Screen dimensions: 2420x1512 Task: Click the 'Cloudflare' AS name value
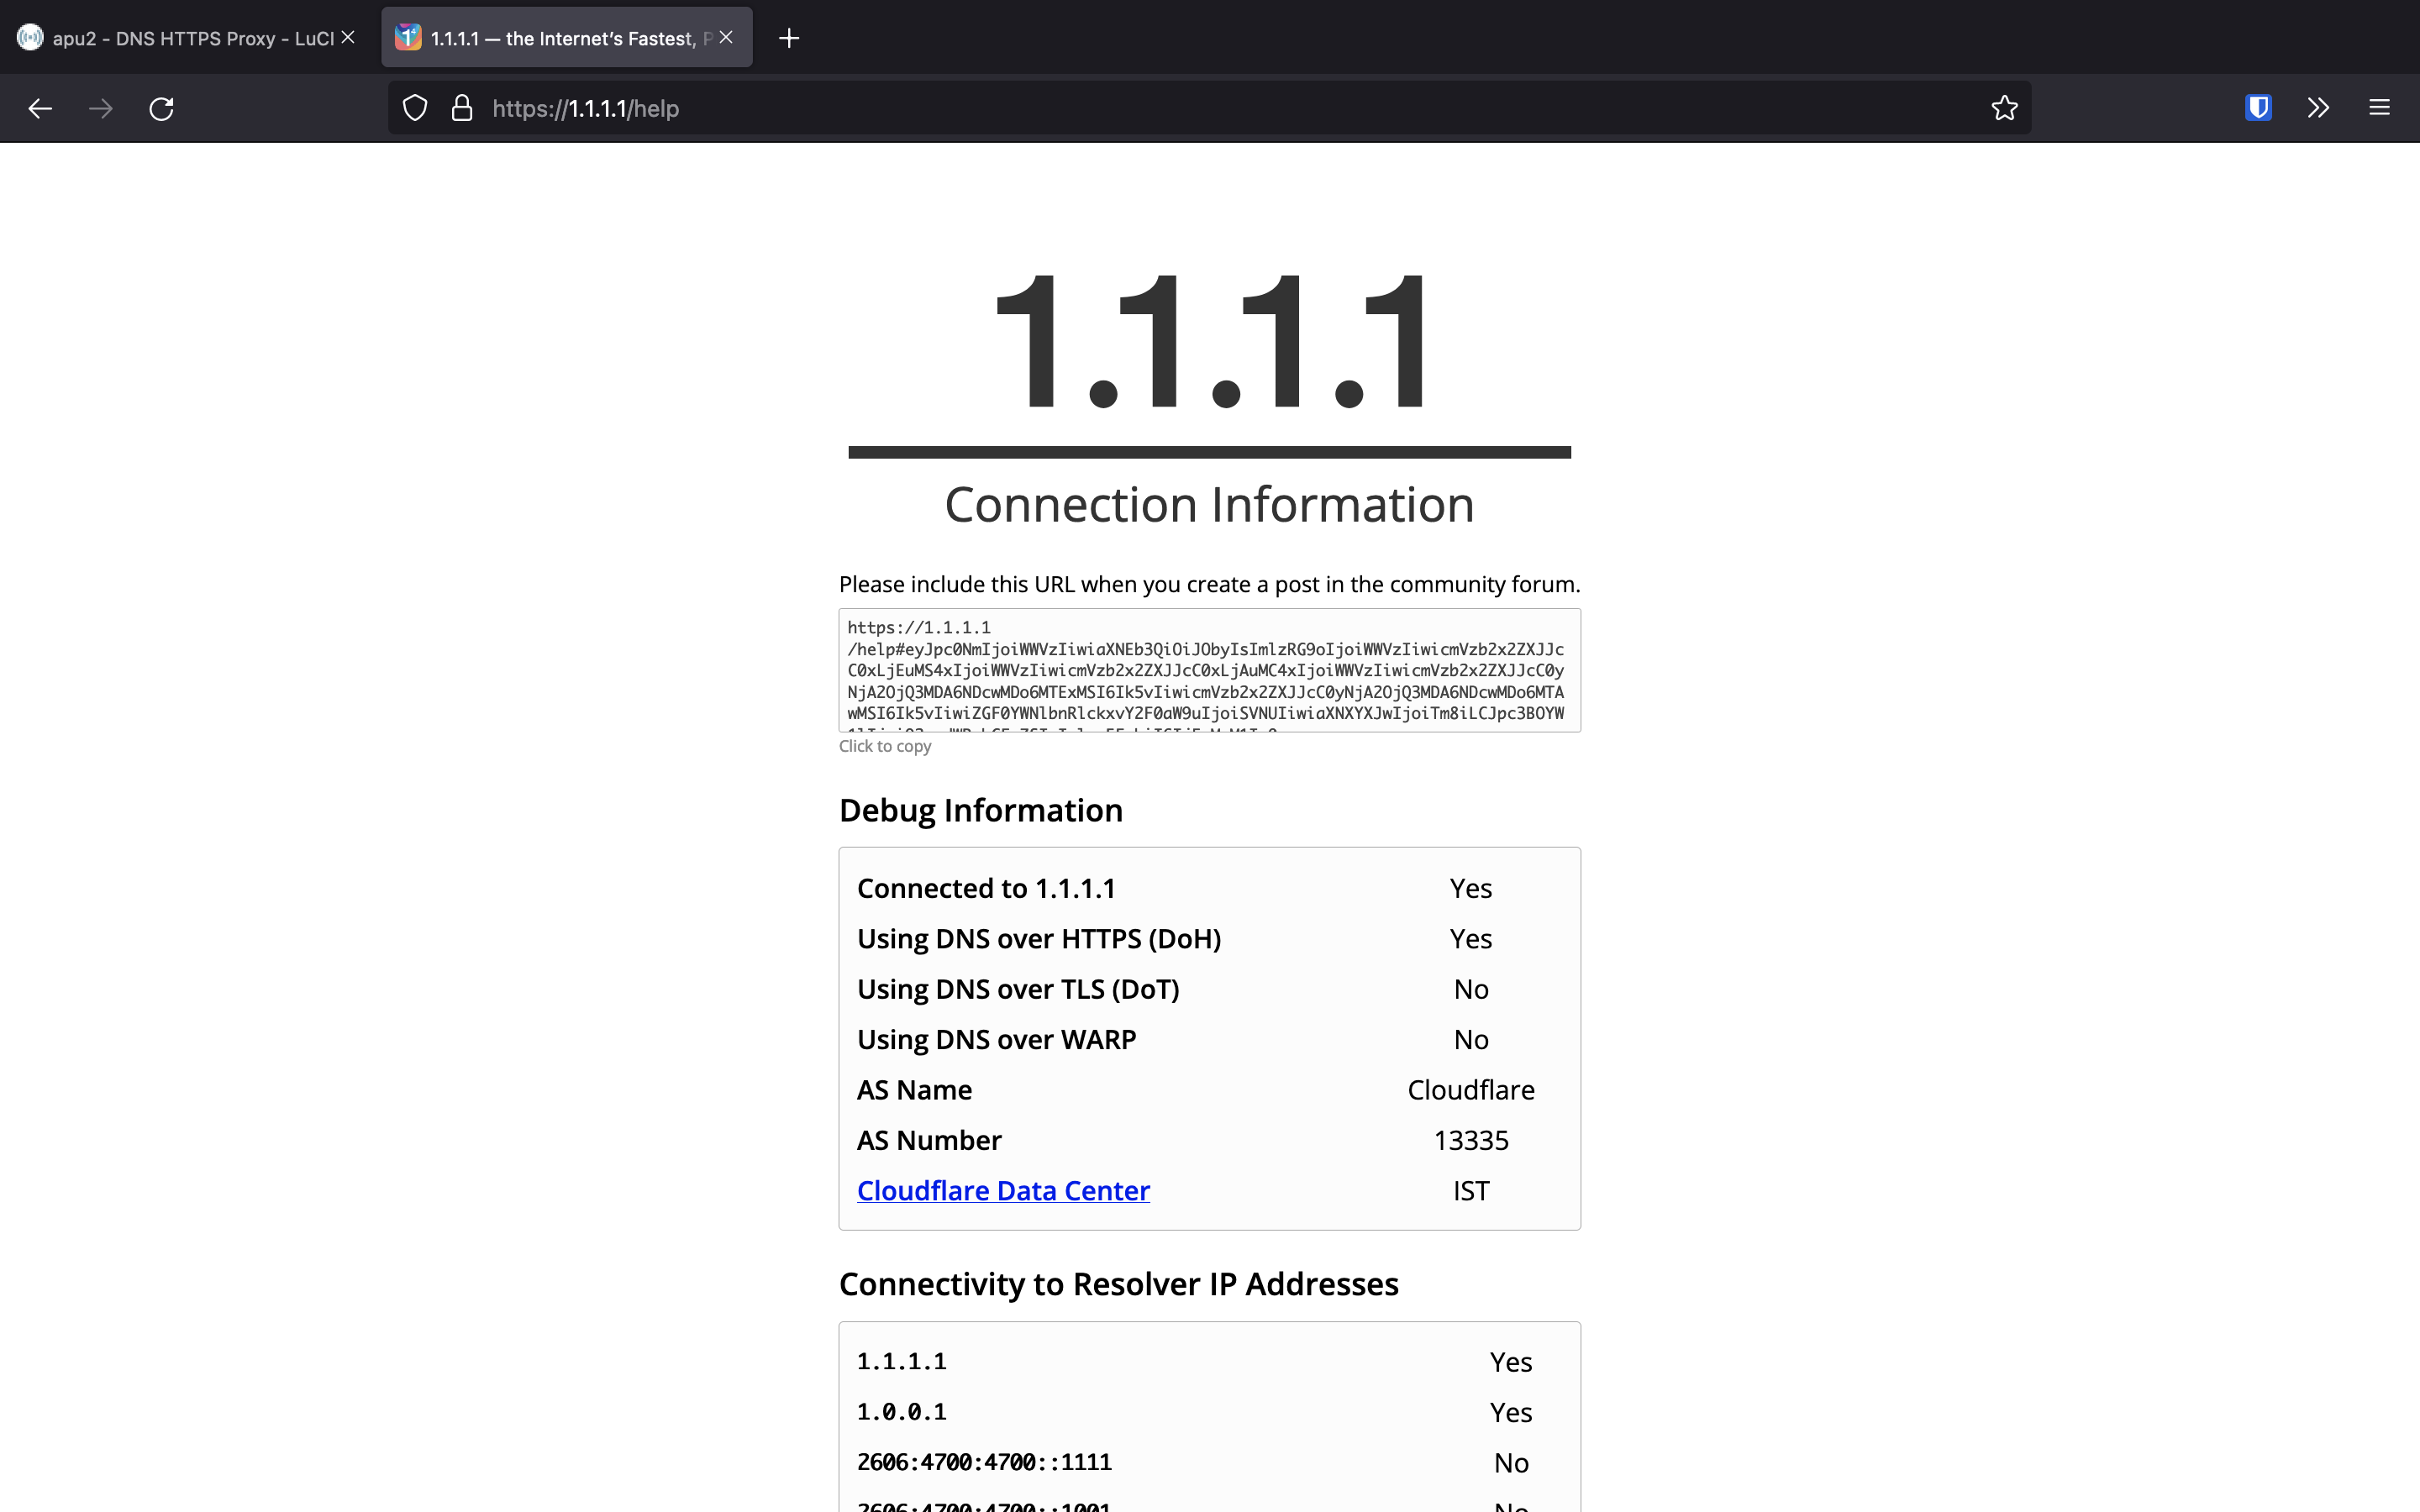pyautogui.click(x=1471, y=1090)
